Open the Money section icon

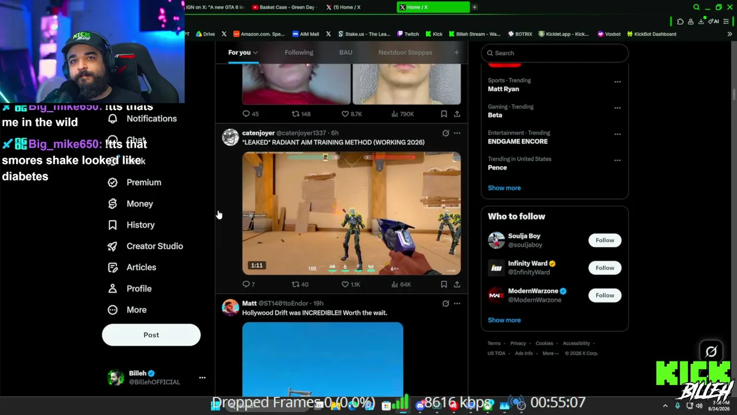click(x=113, y=203)
